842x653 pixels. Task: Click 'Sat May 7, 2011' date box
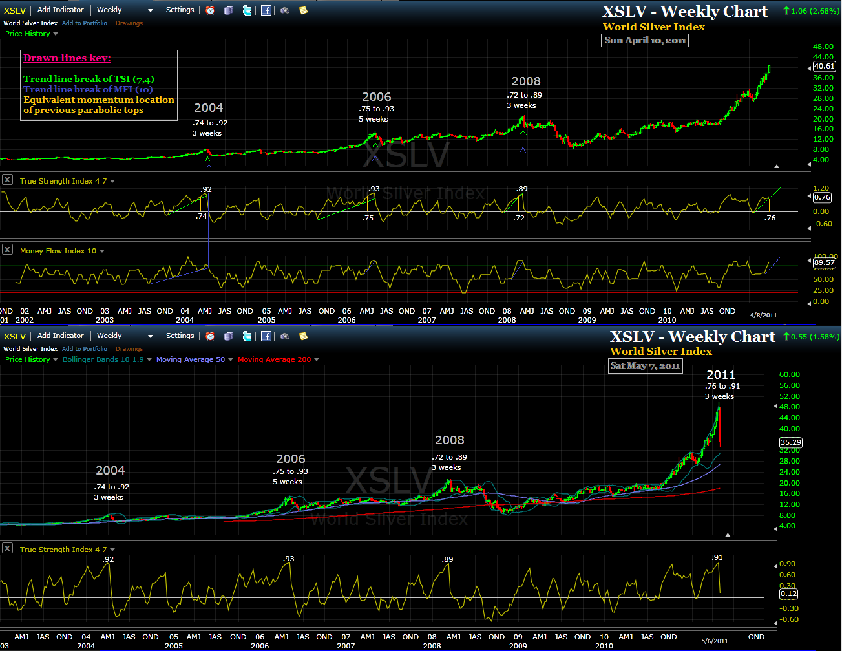pos(646,365)
